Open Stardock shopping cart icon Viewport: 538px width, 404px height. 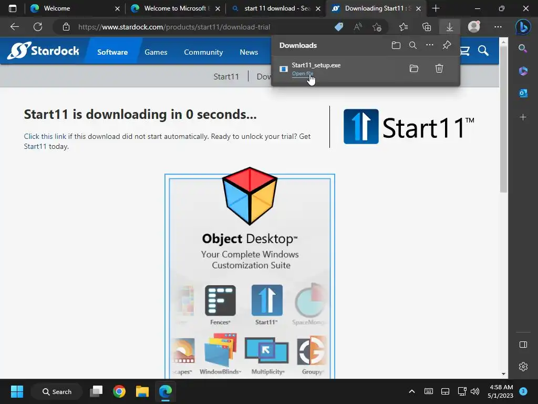click(464, 51)
